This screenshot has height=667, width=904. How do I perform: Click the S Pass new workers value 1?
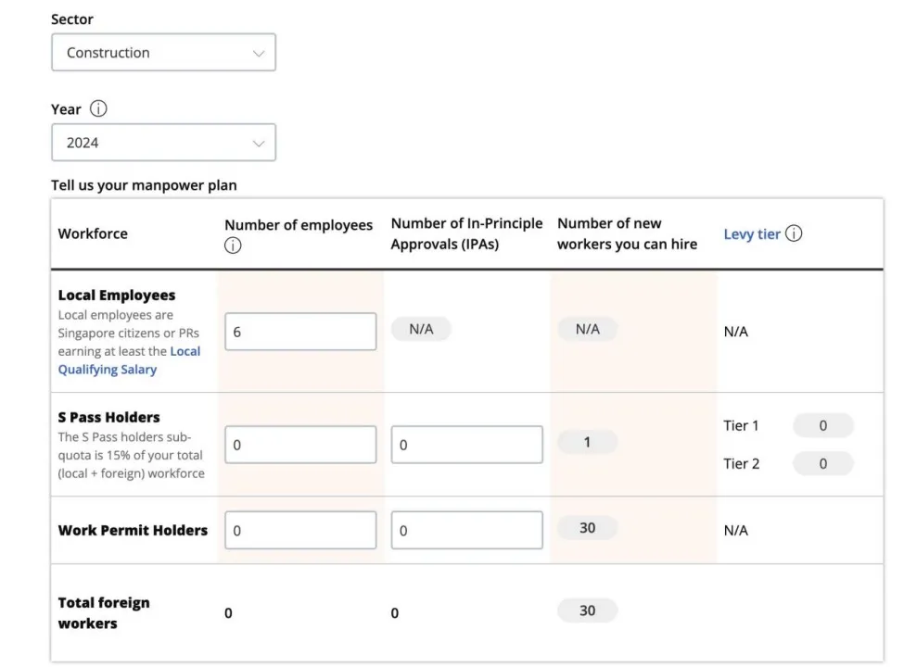coord(587,442)
